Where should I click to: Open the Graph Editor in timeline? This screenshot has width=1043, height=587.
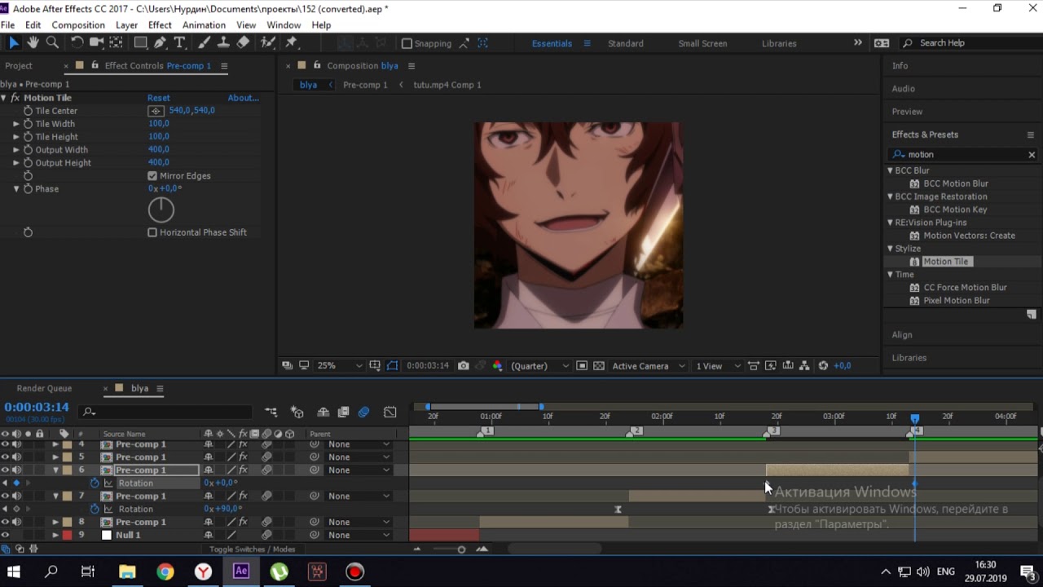click(390, 413)
